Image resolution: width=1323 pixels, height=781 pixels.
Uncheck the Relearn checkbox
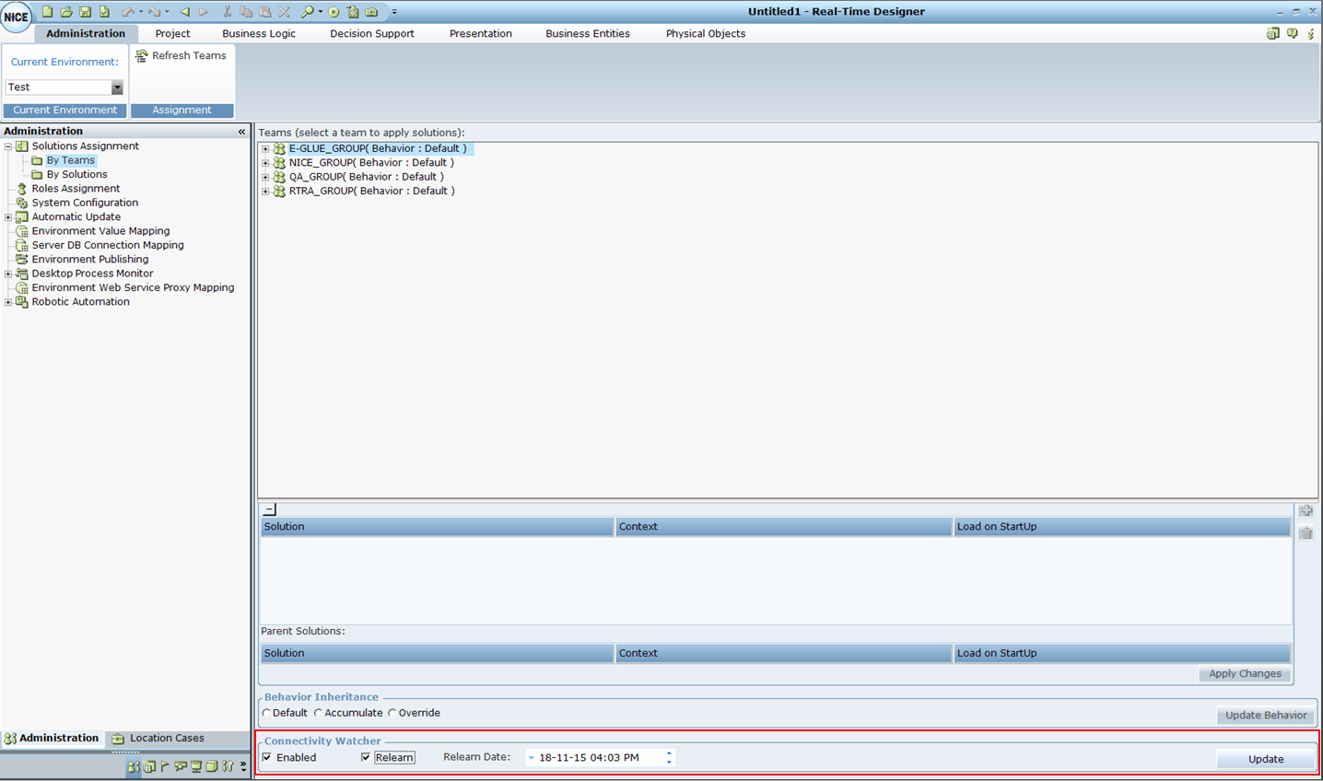point(366,758)
